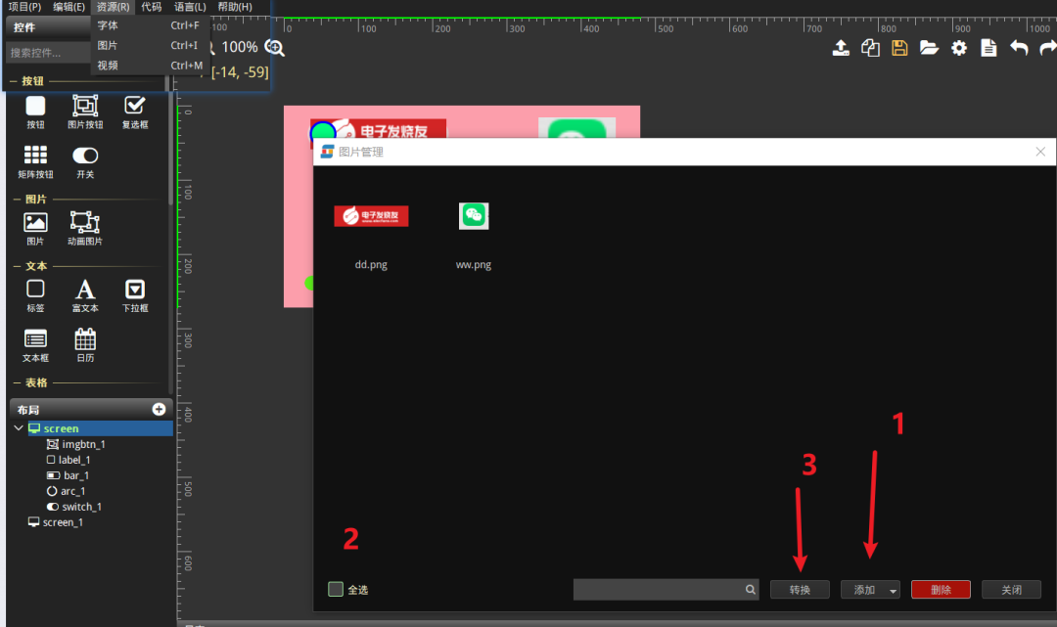Click the export upload toolbar icon
The width and height of the screenshot is (1057, 627).
coord(841,48)
